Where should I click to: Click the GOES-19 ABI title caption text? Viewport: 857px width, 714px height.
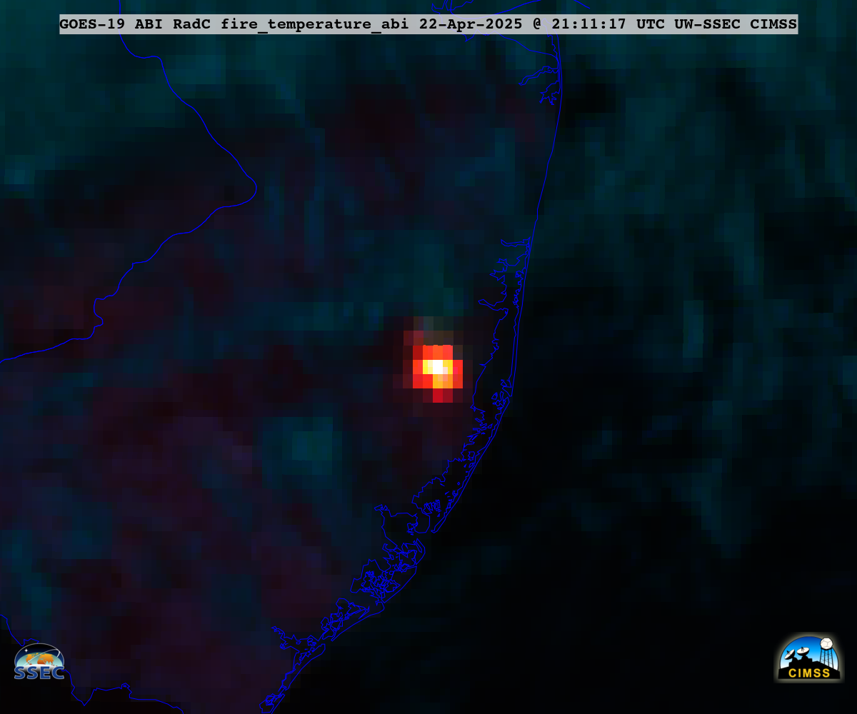point(428,24)
